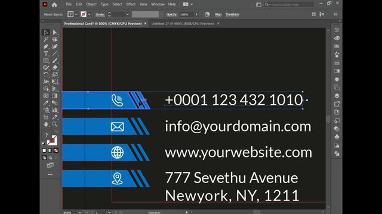Screen dimensions: 382x214
Task: Open the Effect menu
Action: coord(131,4)
